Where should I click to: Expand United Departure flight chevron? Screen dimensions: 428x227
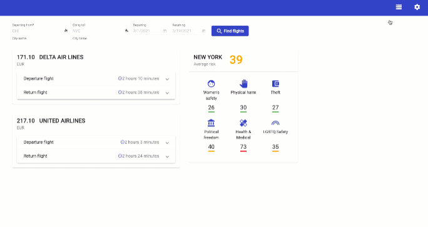point(167,143)
